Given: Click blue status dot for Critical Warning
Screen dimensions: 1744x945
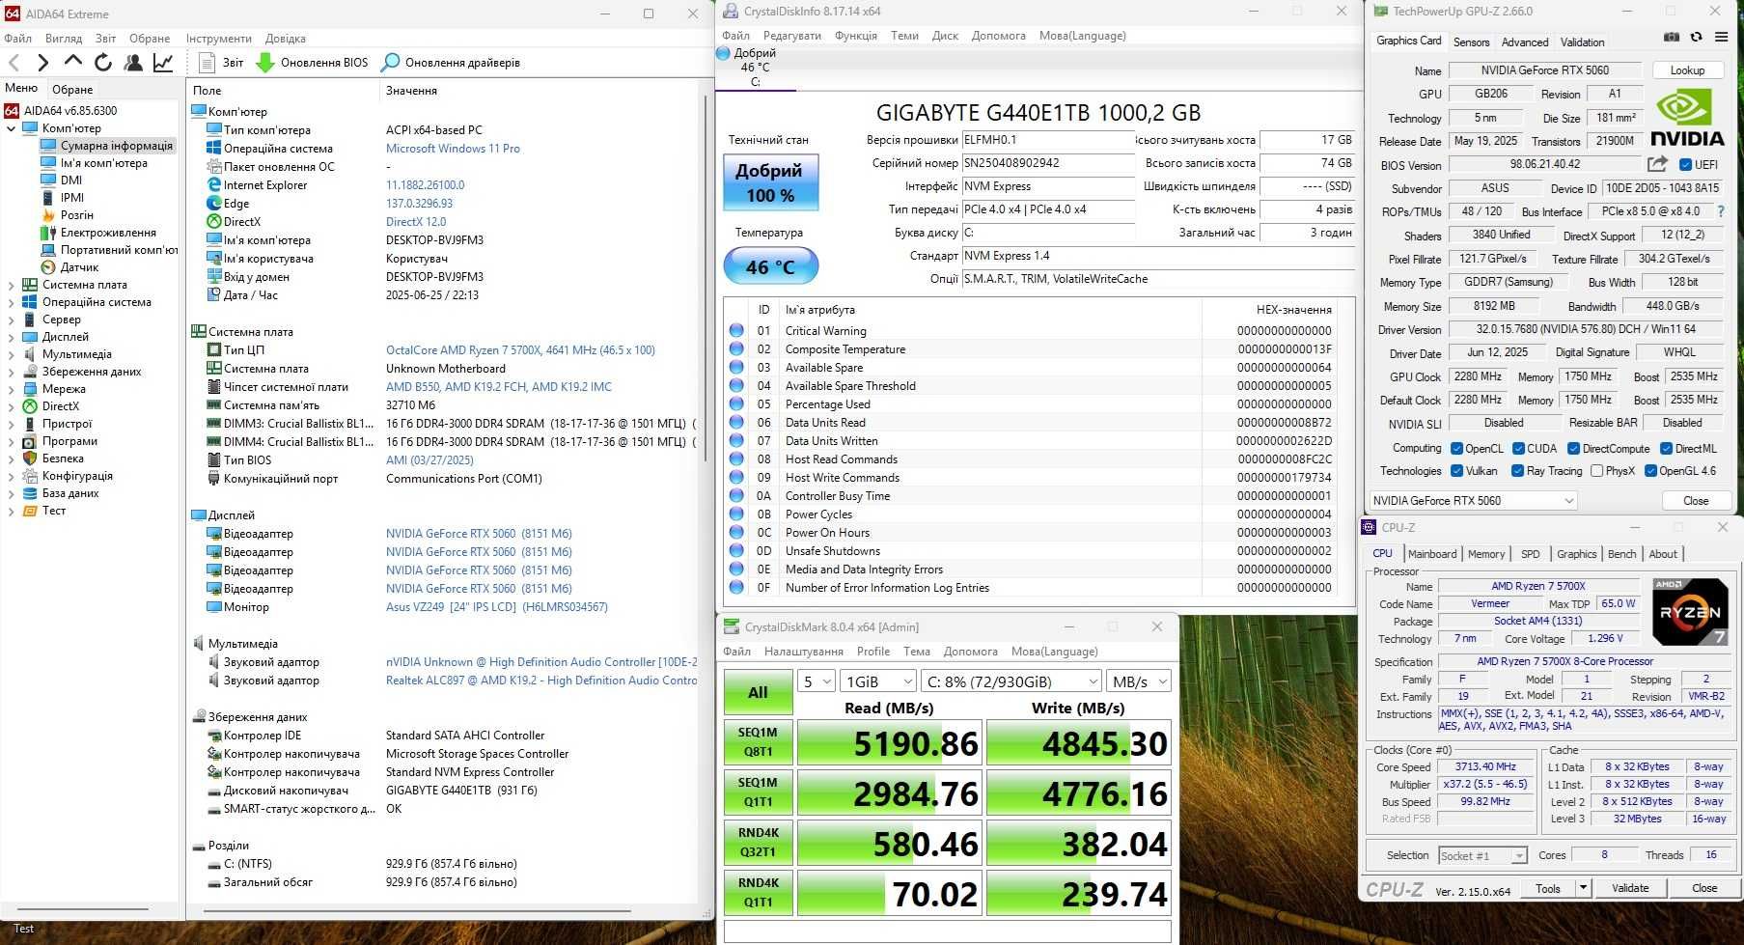Looking at the screenshot, I should pos(736,330).
